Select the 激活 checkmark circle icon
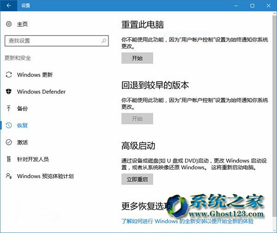The image size is (277, 233). [x=9, y=142]
